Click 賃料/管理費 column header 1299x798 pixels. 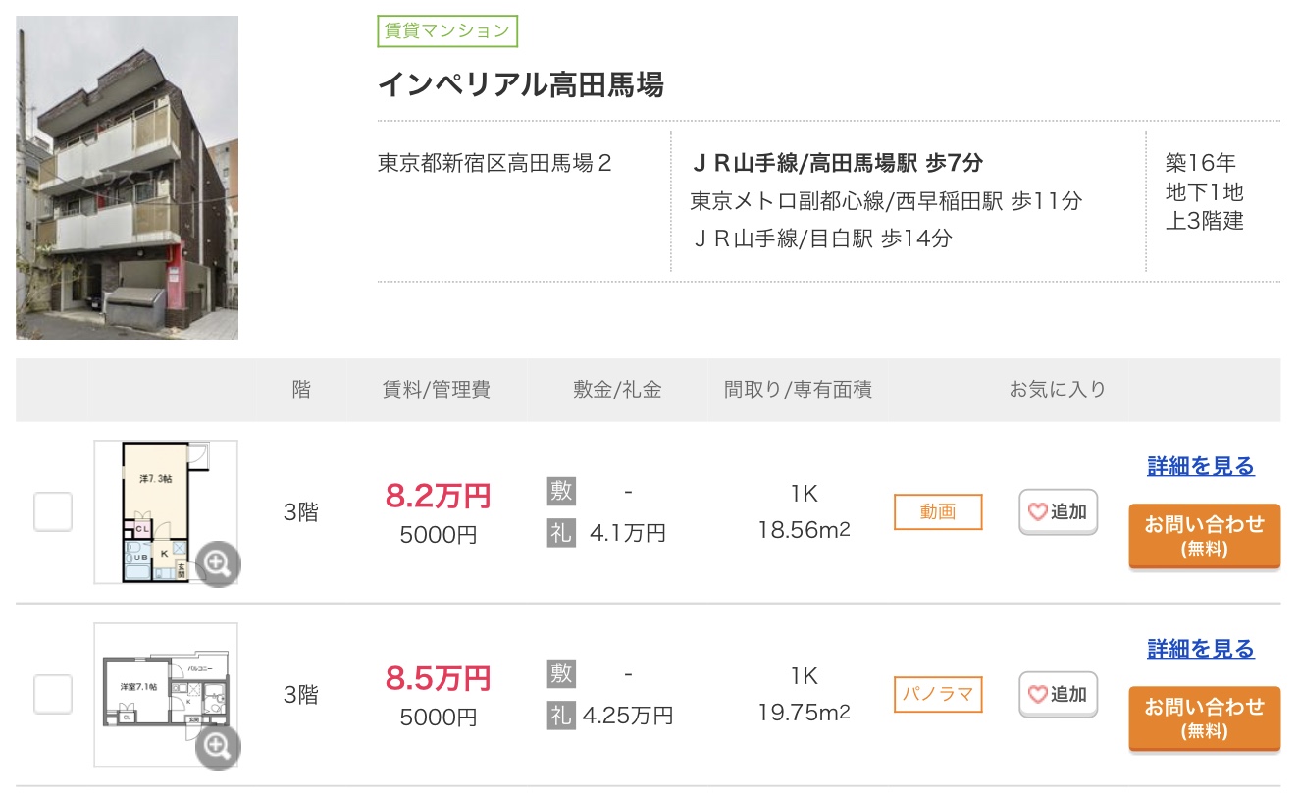coord(437,390)
